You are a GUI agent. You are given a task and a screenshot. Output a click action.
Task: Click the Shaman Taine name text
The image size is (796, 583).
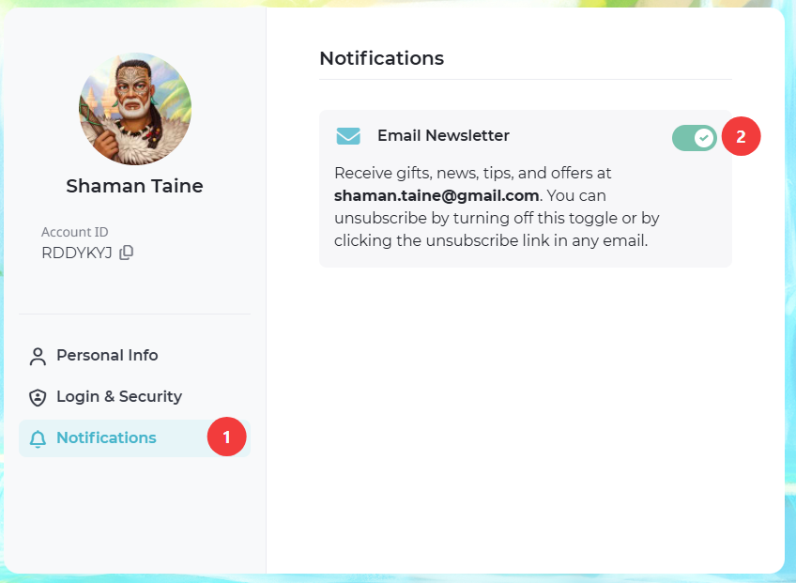(x=134, y=186)
